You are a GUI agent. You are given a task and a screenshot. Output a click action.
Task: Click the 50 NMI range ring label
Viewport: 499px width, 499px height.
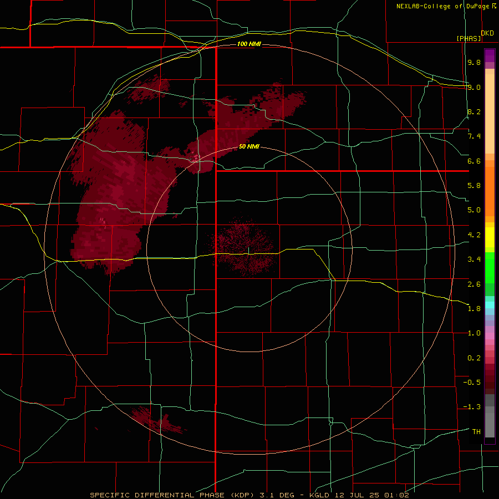(249, 147)
